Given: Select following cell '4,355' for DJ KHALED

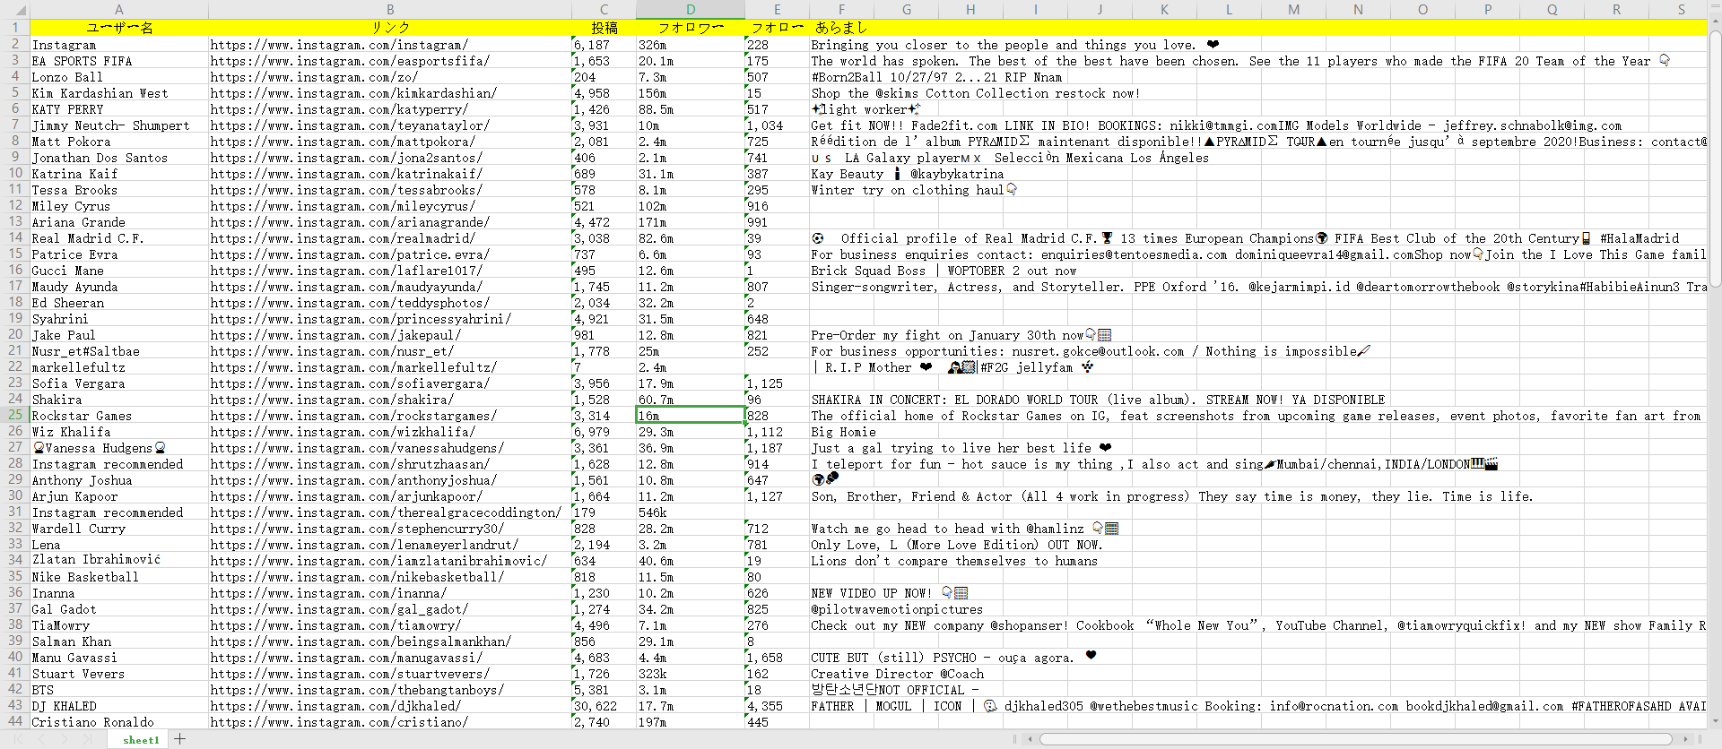Looking at the screenshot, I should (777, 705).
